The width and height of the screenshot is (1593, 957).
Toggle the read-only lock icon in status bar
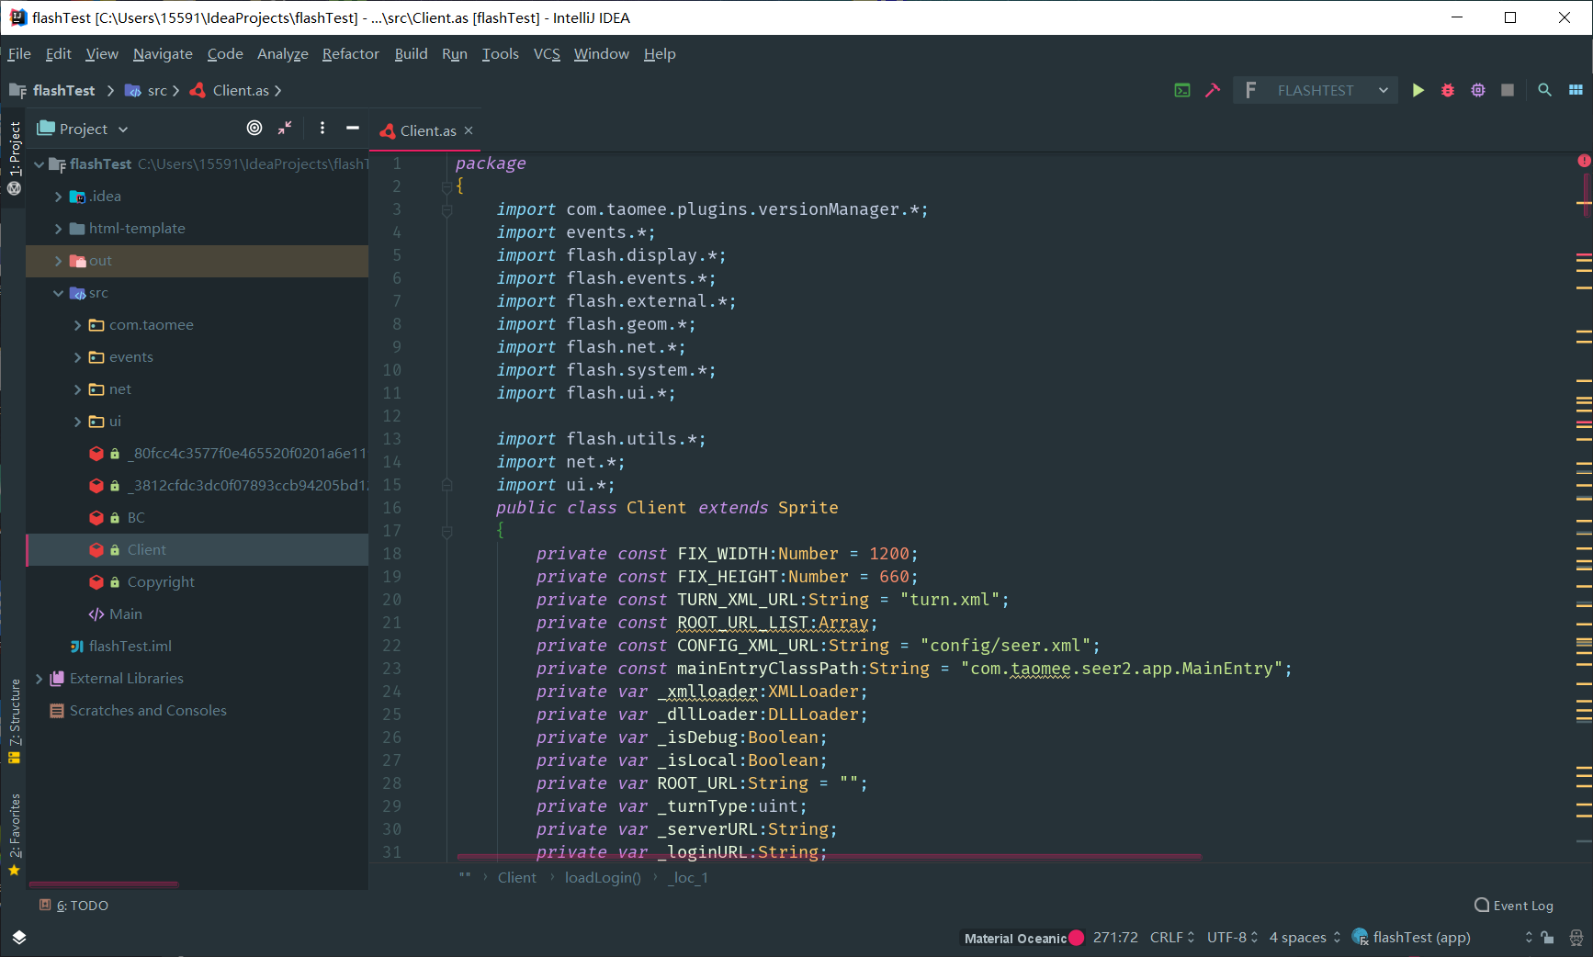[x=1548, y=938]
